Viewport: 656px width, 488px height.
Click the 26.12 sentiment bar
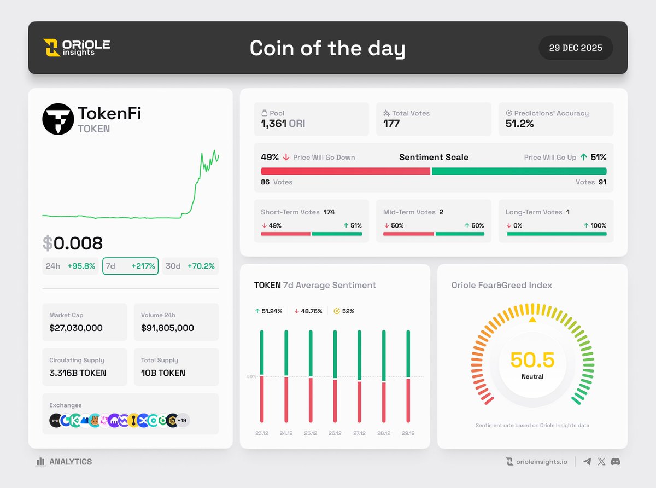tap(335, 376)
